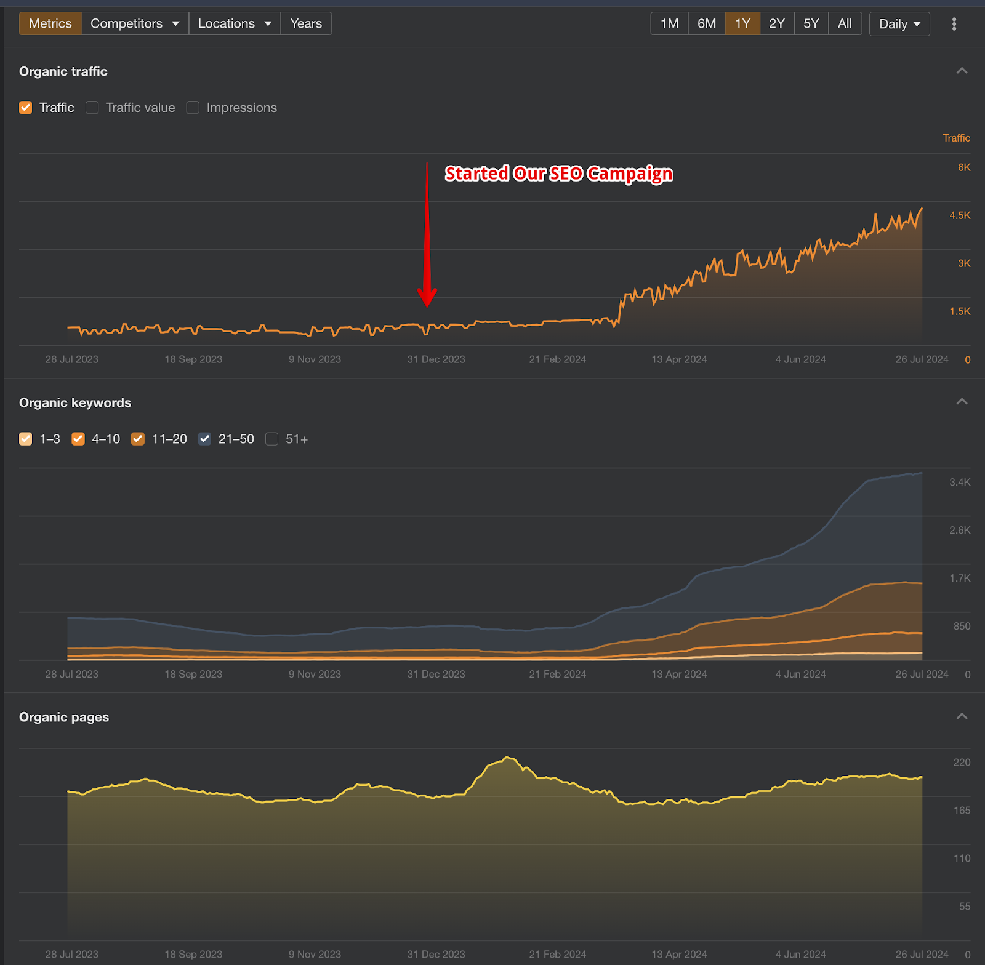Screen dimensions: 985x965
Task: Click the Organic keywords heading
Action: [x=75, y=402]
